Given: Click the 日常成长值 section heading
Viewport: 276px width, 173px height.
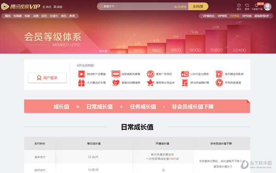Looking at the screenshot, I should [x=137, y=127].
